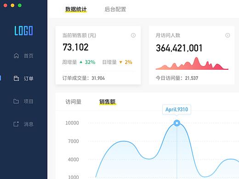Image resolution: width=239 pixels, height=179 pixels.
Task: Switch to 后台配置 tab
Action: tap(115, 9)
